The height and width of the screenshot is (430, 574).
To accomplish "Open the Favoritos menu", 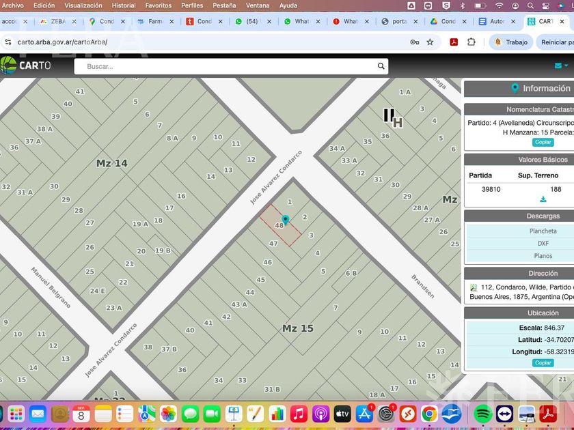I will (158, 5).
